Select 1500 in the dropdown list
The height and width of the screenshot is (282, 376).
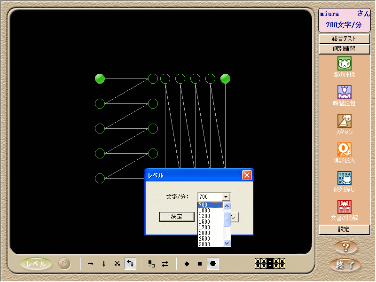[210, 222]
